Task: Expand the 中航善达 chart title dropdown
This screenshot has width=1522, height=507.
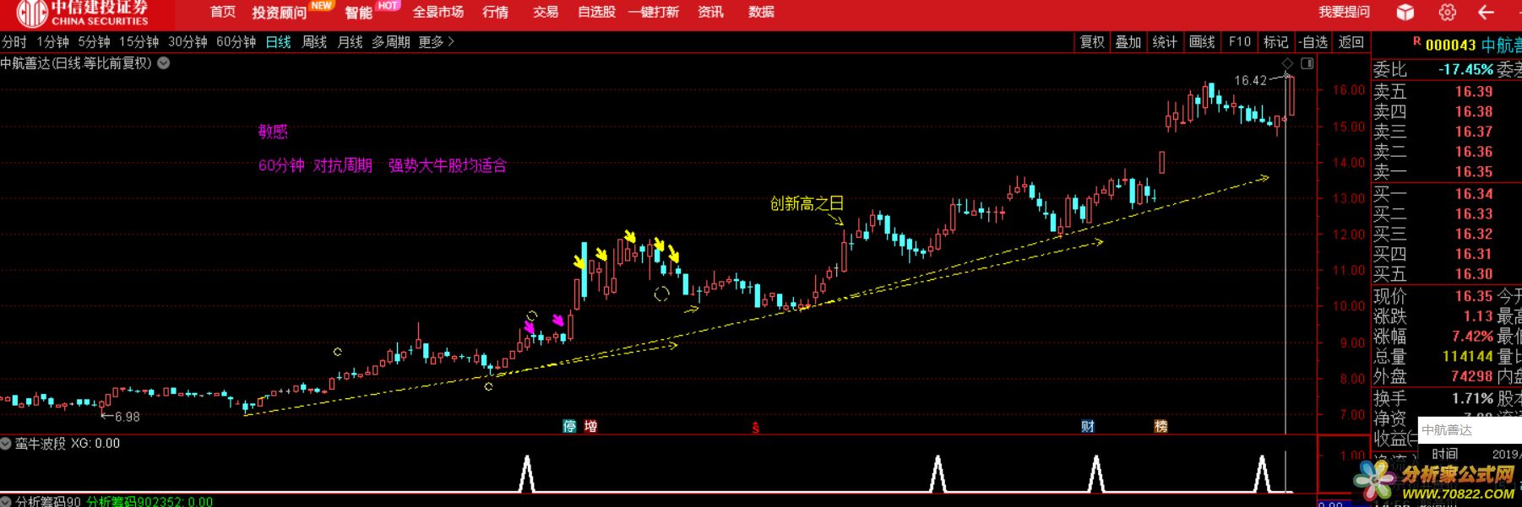Action: 164,62
